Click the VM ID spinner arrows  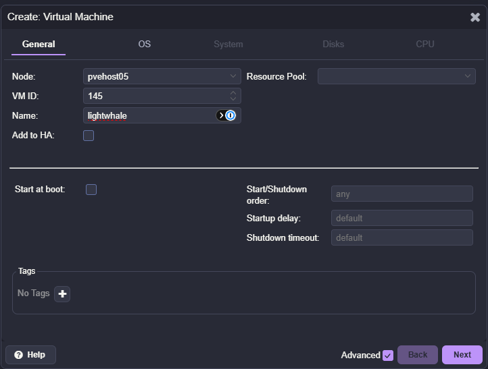pyautogui.click(x=234, y=96)
